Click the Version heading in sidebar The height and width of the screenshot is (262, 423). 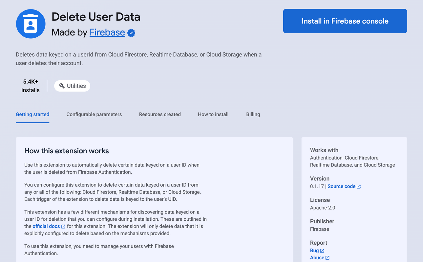[320, 178]
